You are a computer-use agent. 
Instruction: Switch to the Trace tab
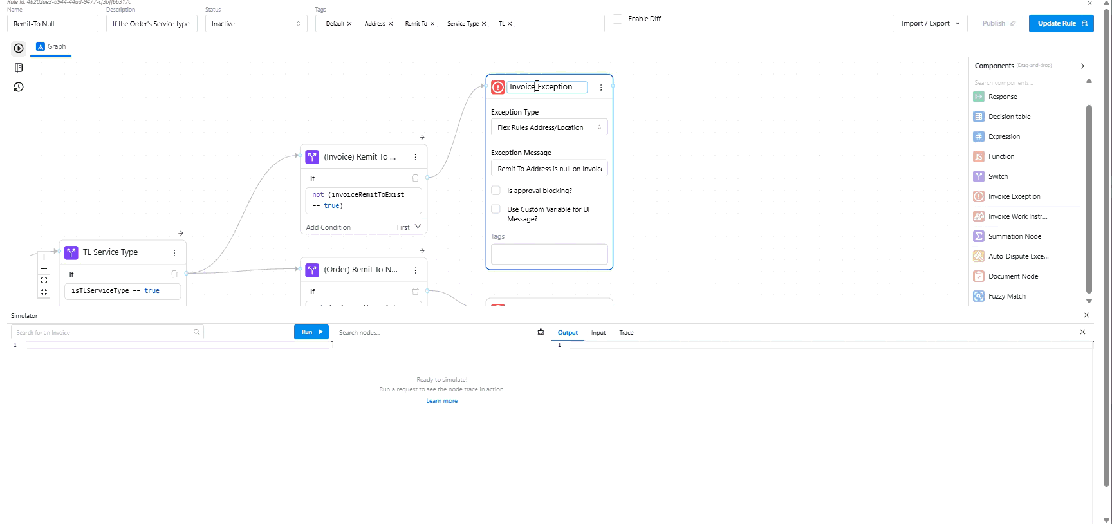[626, 333]
